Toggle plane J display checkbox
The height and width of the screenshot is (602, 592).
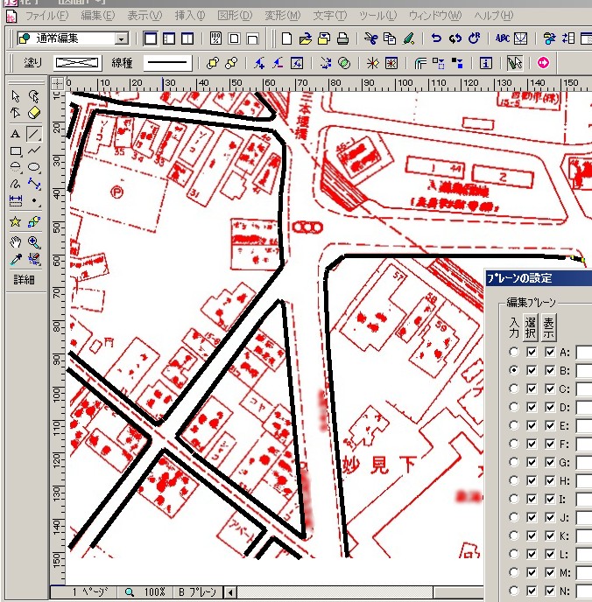(550, 517)
